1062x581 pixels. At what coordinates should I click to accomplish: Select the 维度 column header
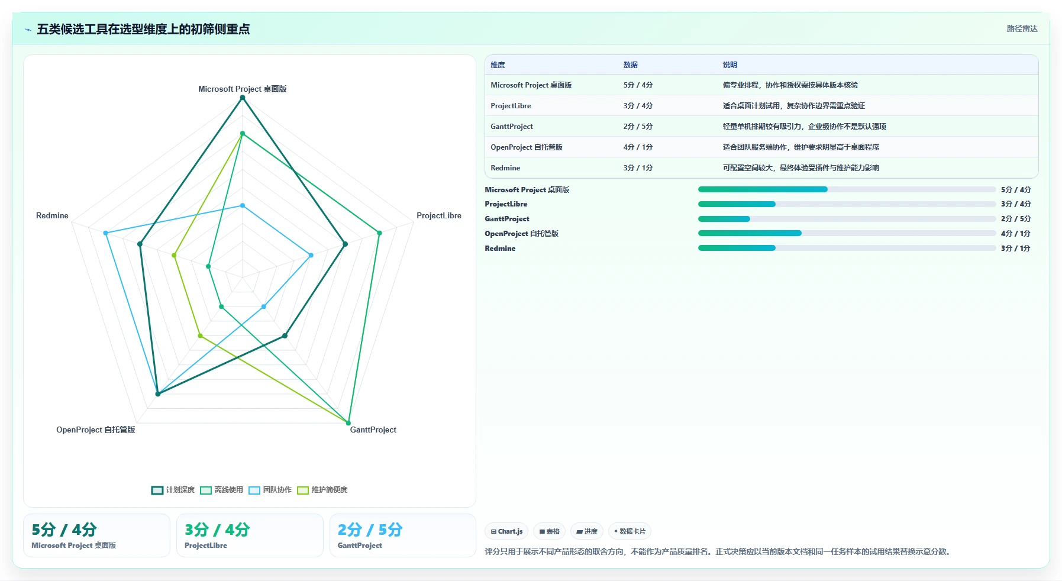498,65
